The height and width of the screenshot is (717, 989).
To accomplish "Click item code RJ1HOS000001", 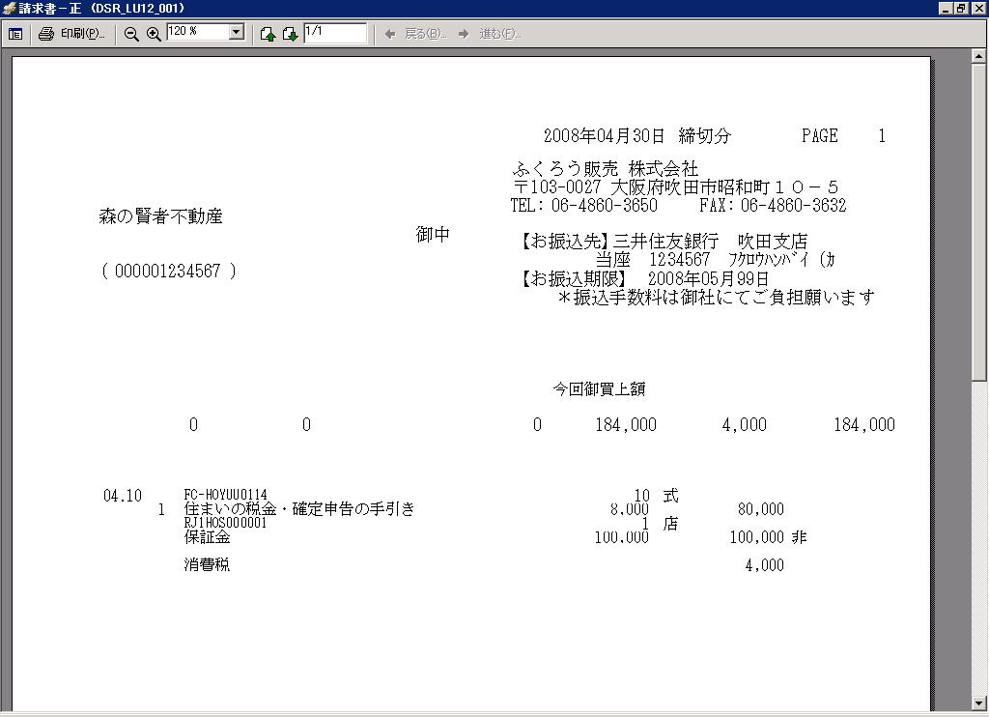I will pyautogui.click(x=226, y=523).
